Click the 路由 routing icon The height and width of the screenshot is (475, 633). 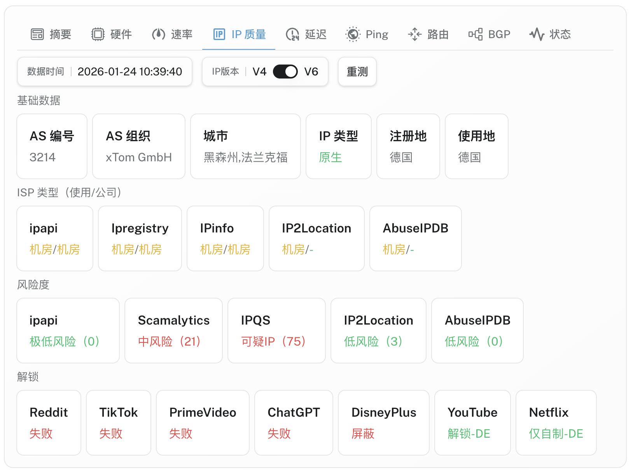pos(414,34)
